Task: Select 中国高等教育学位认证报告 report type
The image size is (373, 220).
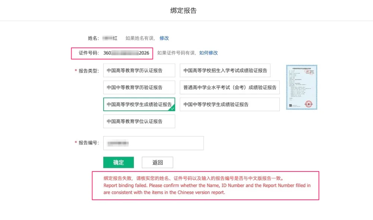Action: (x=139, y=121)
